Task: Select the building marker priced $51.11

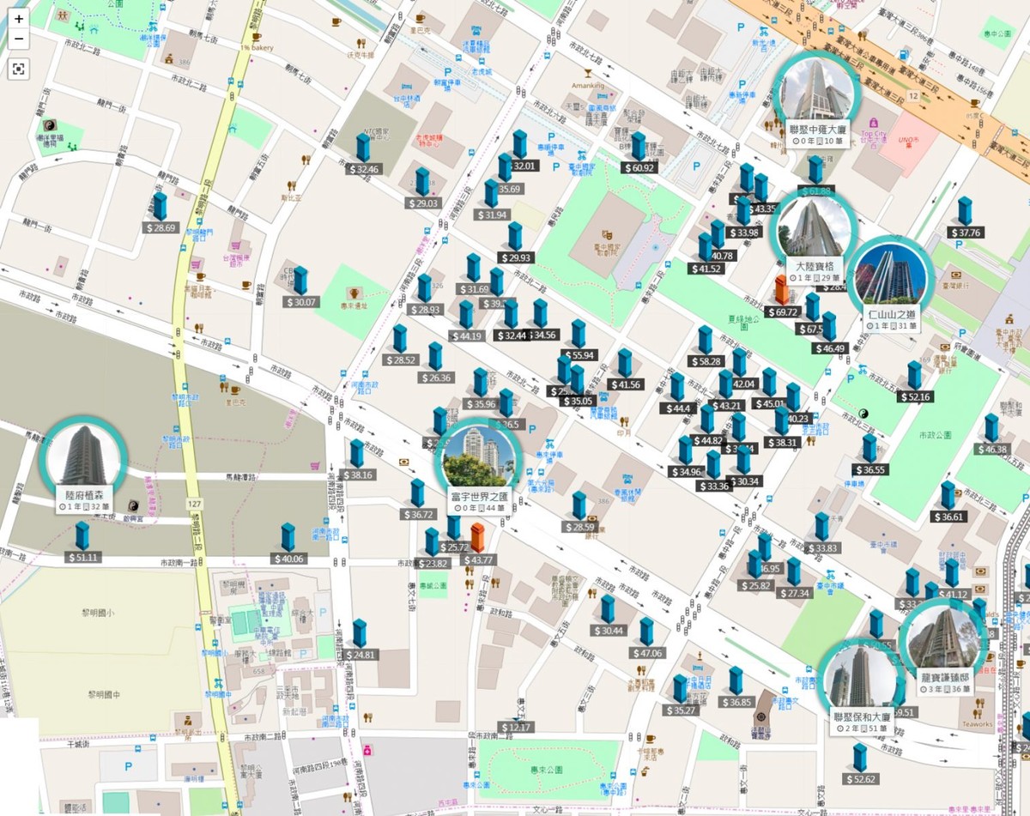Action: (x=82, y=542)
